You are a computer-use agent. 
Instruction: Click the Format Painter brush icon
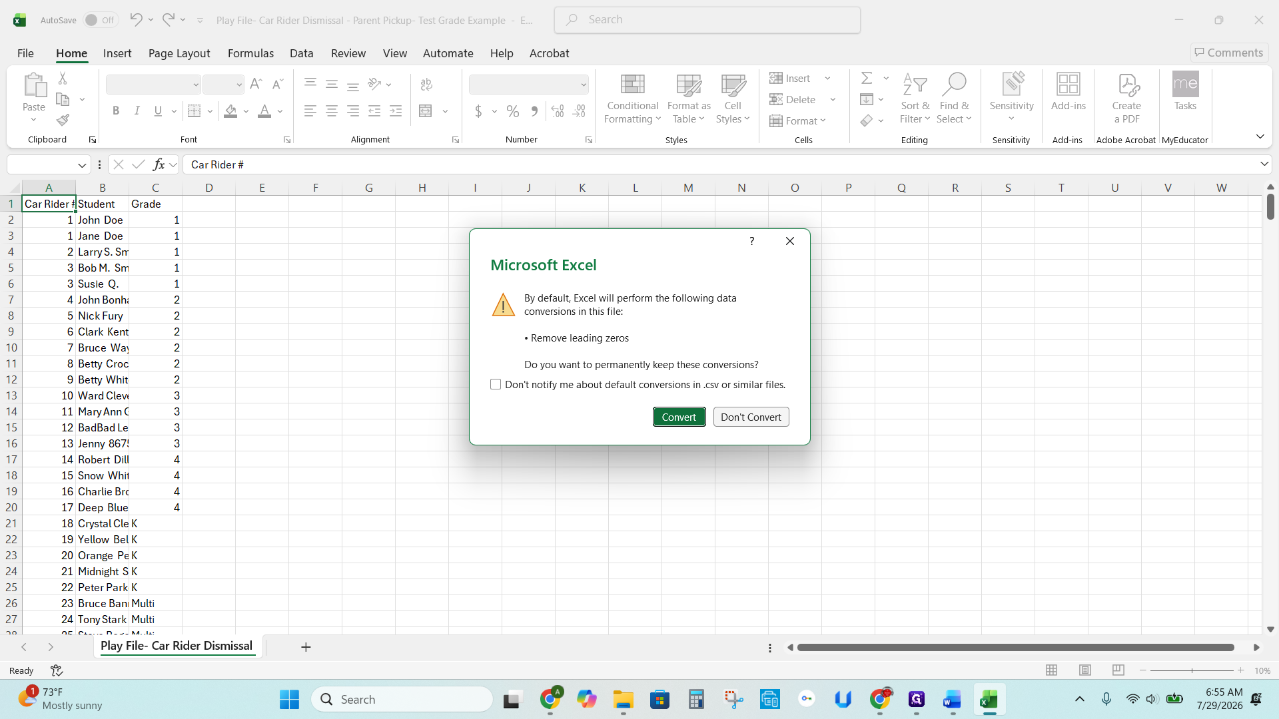pyautogui.click(x=63, y=120)
